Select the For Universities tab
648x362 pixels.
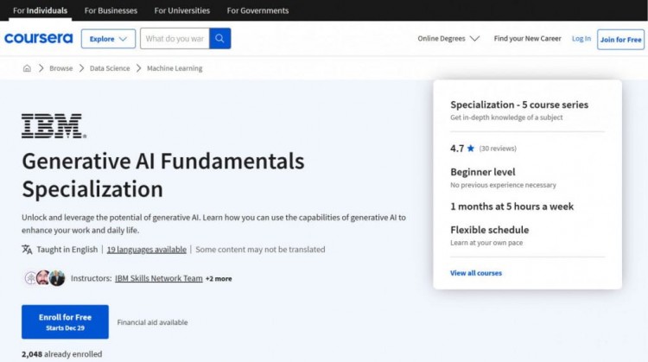(x=181, y=10)
